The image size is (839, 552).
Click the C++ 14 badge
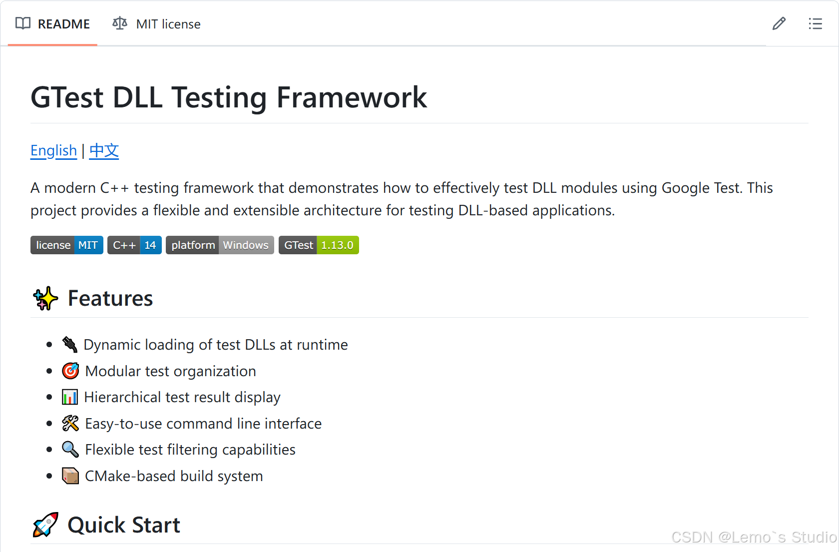[134, 245]
